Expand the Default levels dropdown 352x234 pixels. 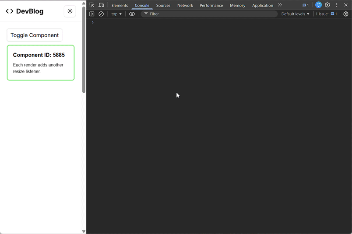click(295, 14)
